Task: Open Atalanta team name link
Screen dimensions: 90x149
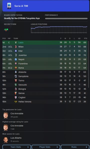Action: coord(22,72)
